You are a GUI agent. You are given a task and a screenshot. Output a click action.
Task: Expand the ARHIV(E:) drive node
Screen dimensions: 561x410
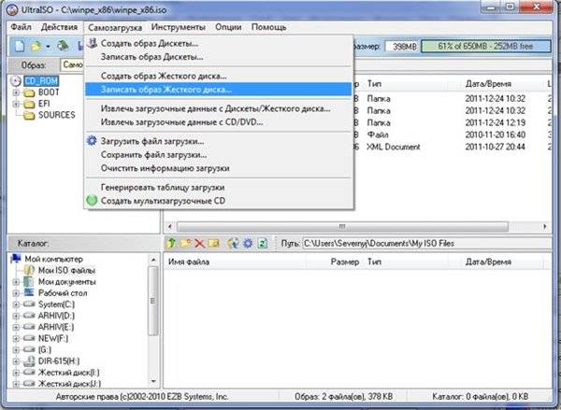(x=16, y=327)
